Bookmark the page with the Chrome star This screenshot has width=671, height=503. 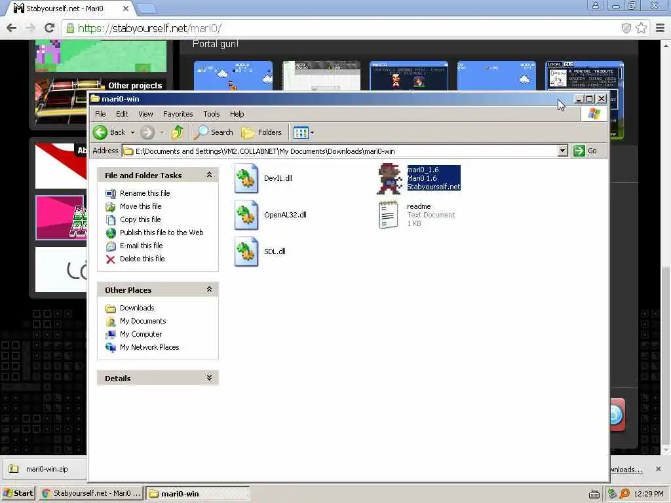641,28
